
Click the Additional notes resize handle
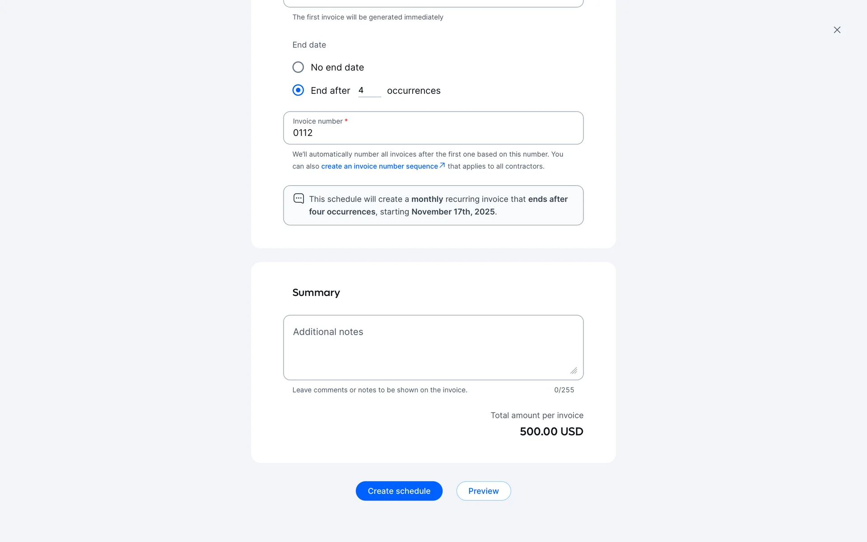(x=573, y=371)
